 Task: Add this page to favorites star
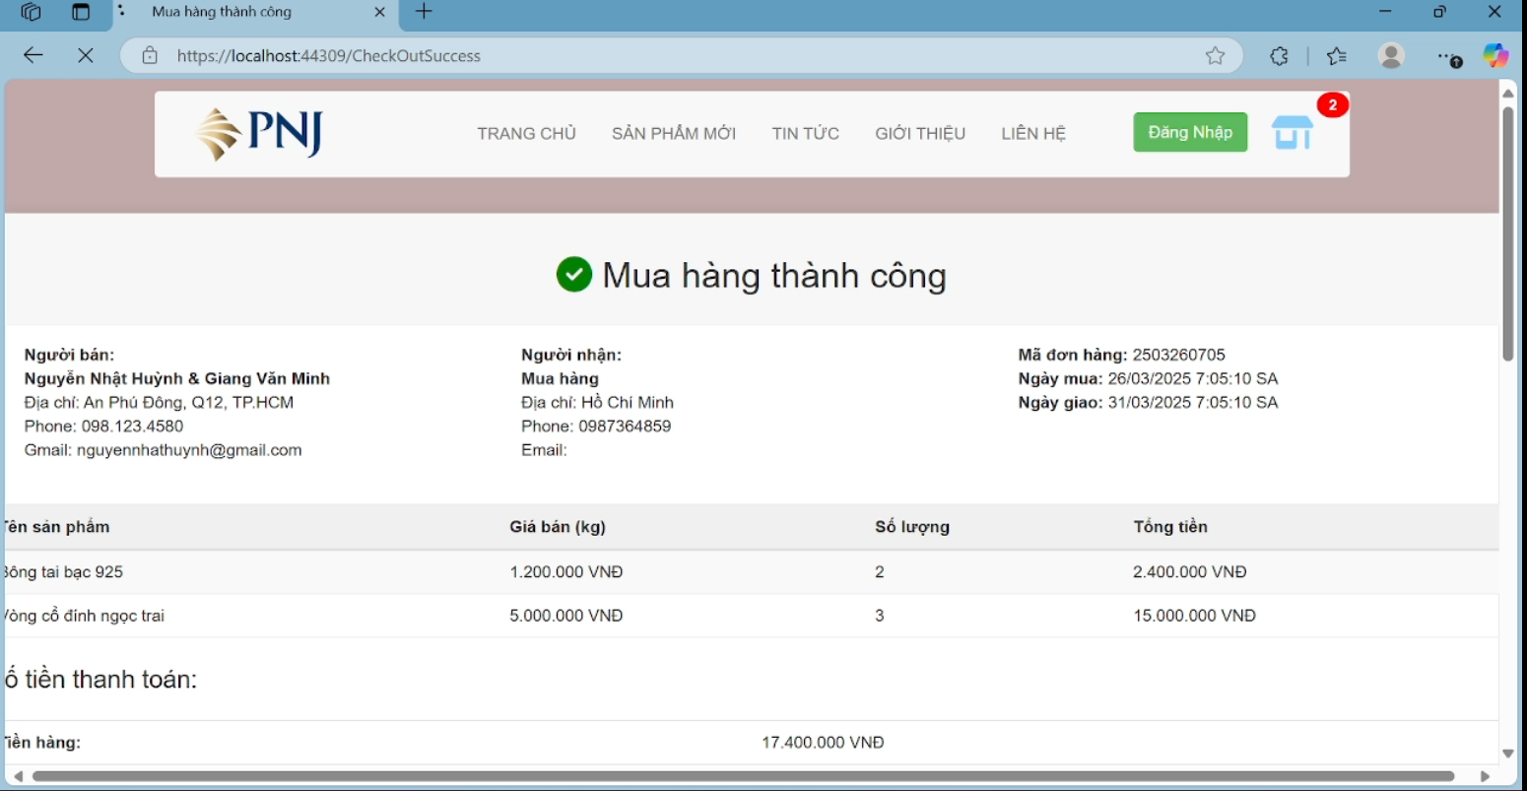pyautogui.click(x=1215, y=56)
